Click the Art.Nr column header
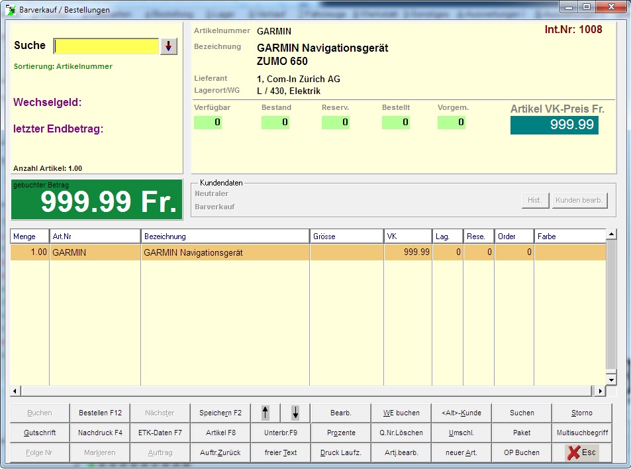 pos(95,236)
